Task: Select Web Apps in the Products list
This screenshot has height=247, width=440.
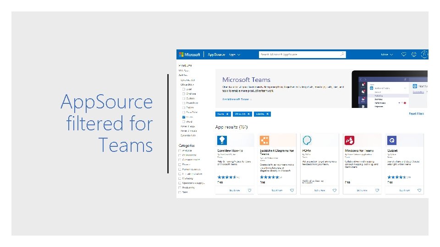Action: pos(184,70)
